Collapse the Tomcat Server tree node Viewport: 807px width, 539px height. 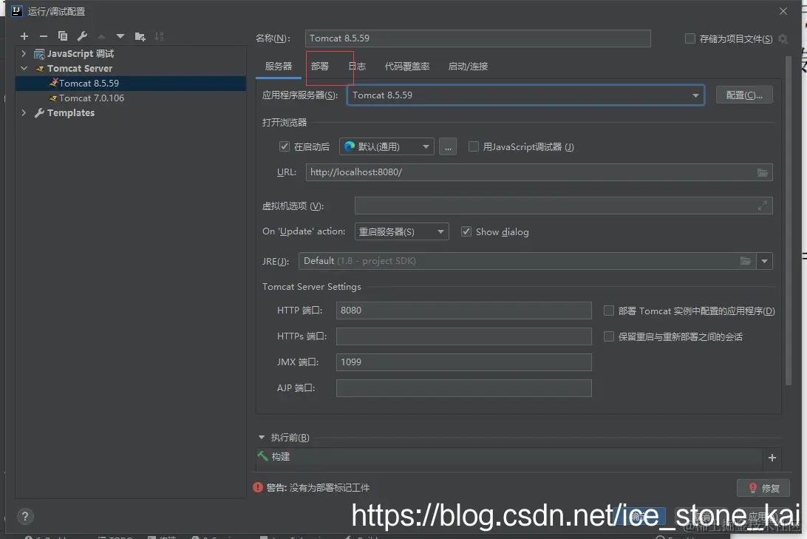click(24, 69)
